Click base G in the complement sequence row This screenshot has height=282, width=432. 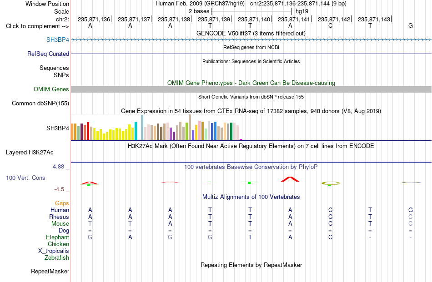411,25
